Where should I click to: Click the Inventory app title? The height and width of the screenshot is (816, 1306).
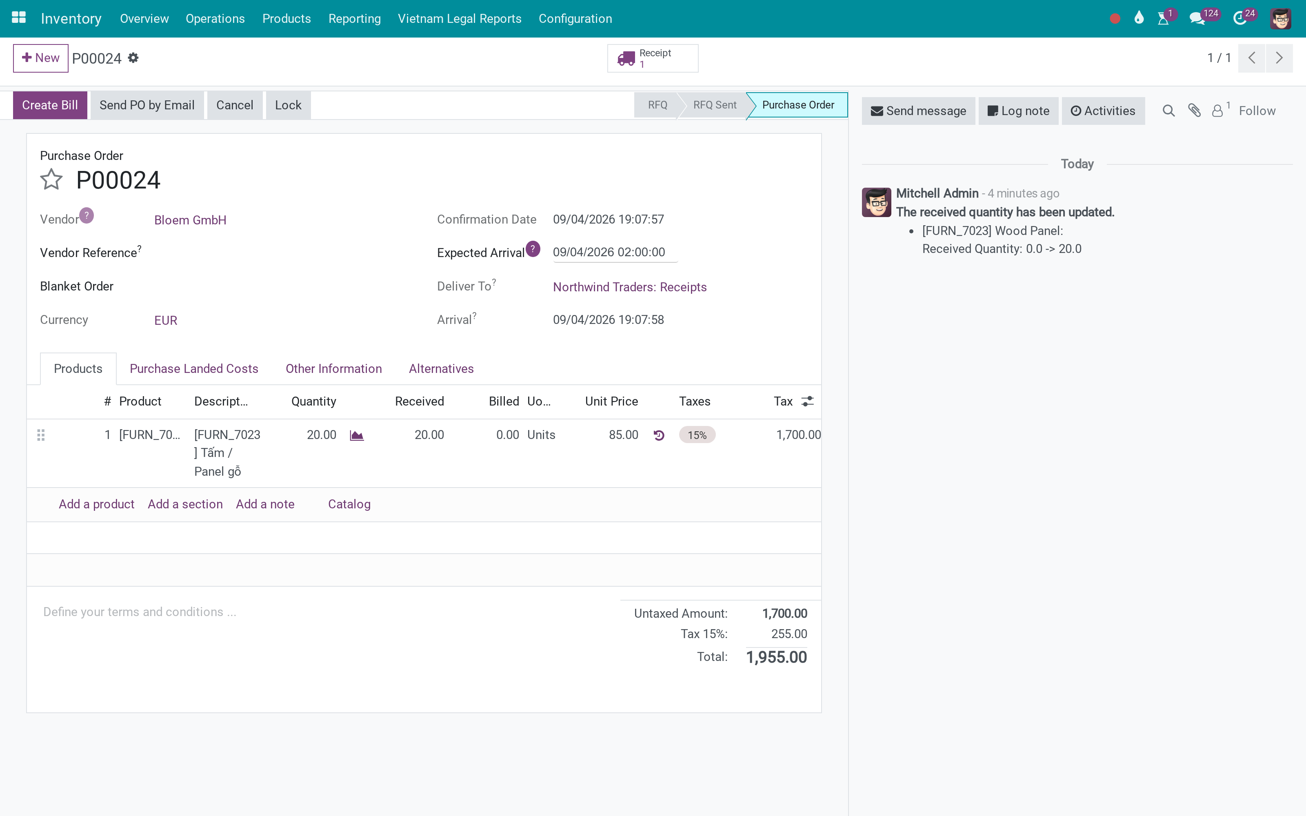[x=71, y=19]
